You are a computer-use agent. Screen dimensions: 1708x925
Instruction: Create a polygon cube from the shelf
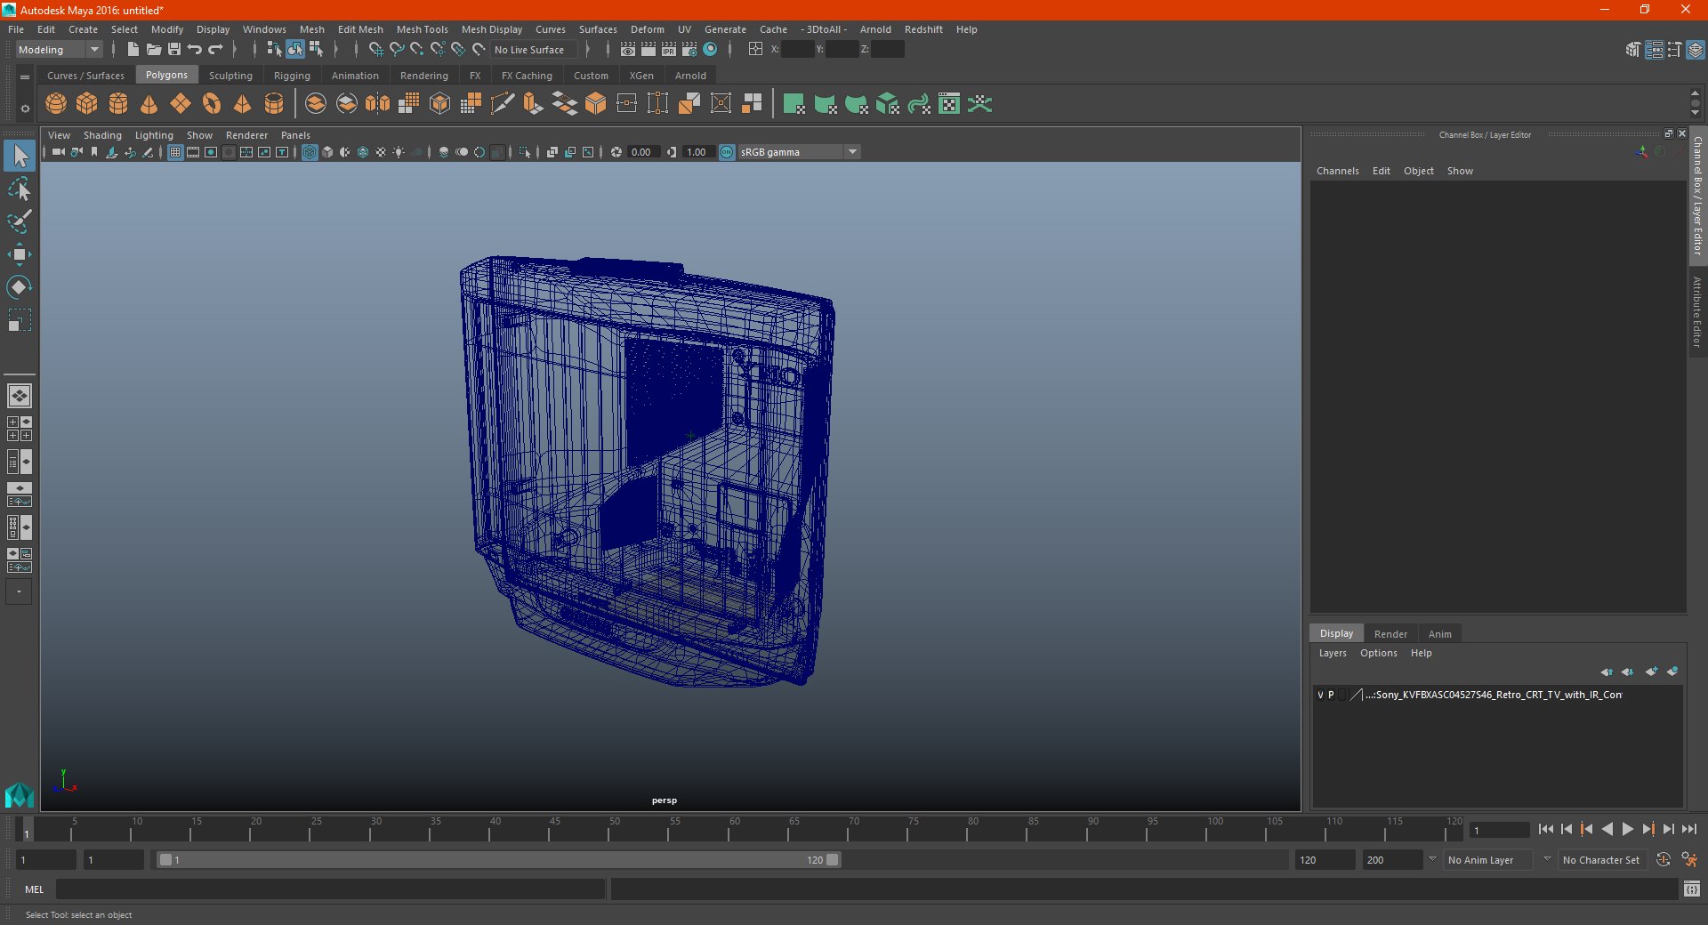click(87, 104)
